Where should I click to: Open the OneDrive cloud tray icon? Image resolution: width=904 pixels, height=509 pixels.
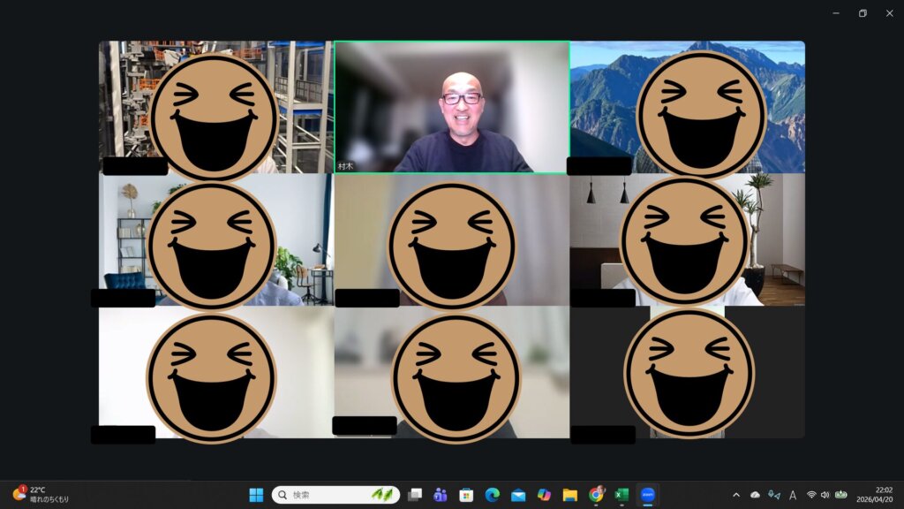[x=755, y=495]
